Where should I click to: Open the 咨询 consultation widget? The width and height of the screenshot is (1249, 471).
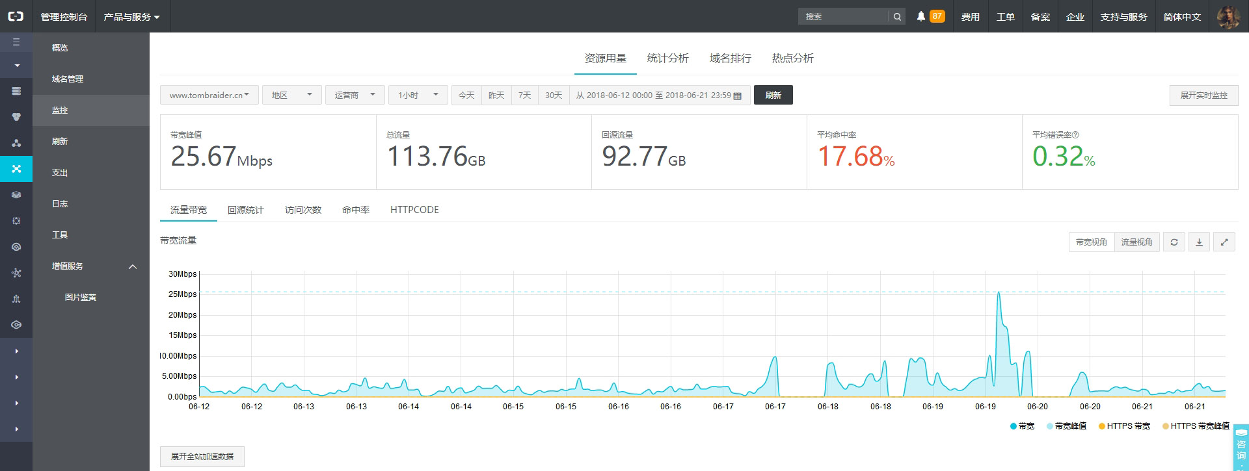tap(1241, 447)
